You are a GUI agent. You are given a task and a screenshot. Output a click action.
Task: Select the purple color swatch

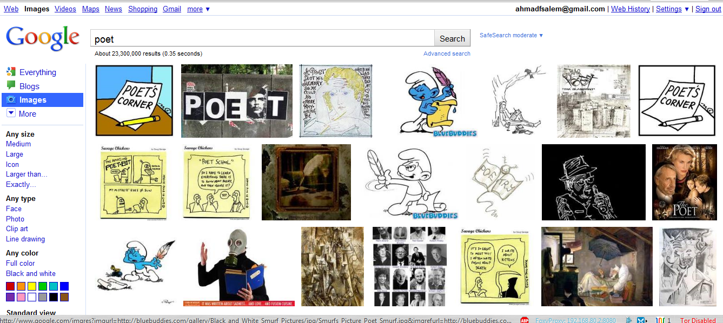click(x=10, y=297)
